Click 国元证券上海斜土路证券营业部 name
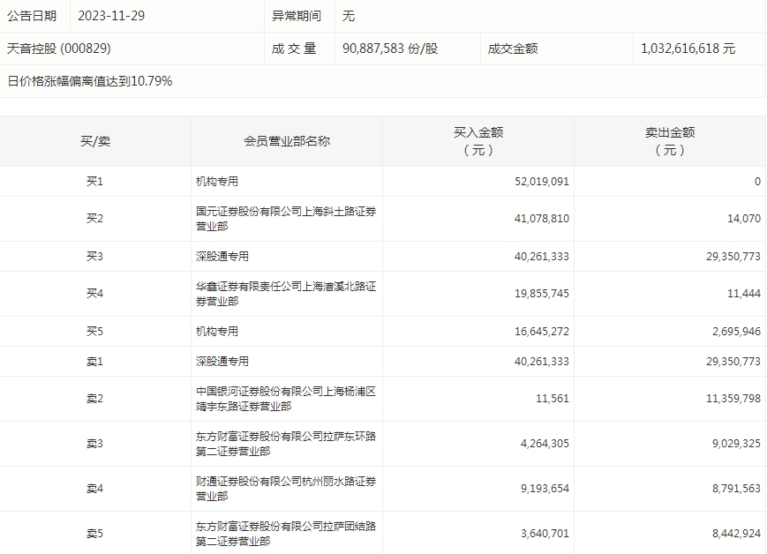767x554 pixels. (x=286, y=219)
